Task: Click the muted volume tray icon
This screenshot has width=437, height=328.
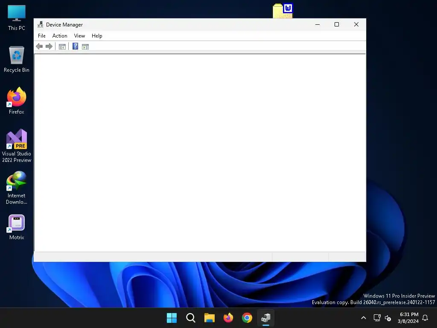Action: [387, 318]
